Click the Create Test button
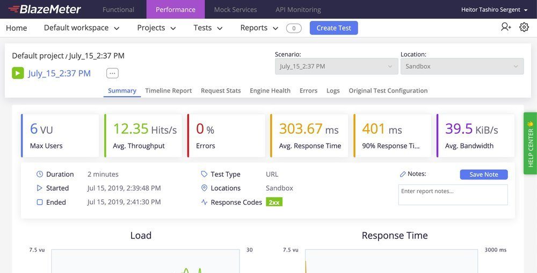The height and width of the screenshot is (273, 537). pyautogui.click(x=334, y=28)
